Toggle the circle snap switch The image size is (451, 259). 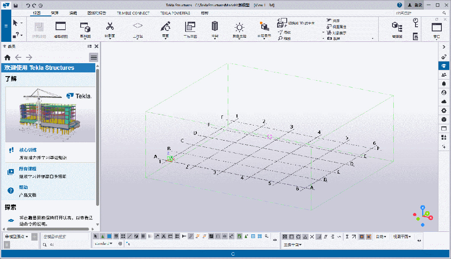pyautogui.click(x=298, y=236)
